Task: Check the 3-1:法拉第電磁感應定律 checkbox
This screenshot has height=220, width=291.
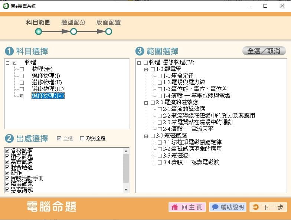Action: (x=160, y=143)
